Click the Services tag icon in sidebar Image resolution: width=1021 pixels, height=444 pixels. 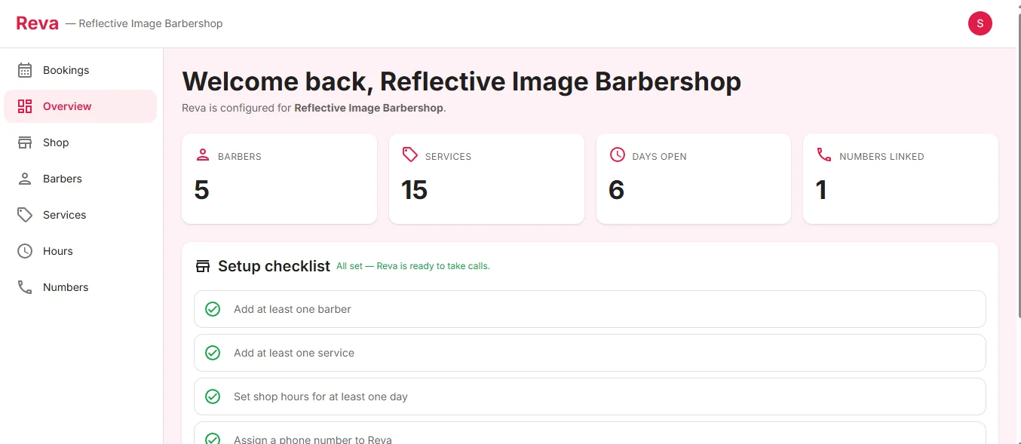(x=25, y=215)
